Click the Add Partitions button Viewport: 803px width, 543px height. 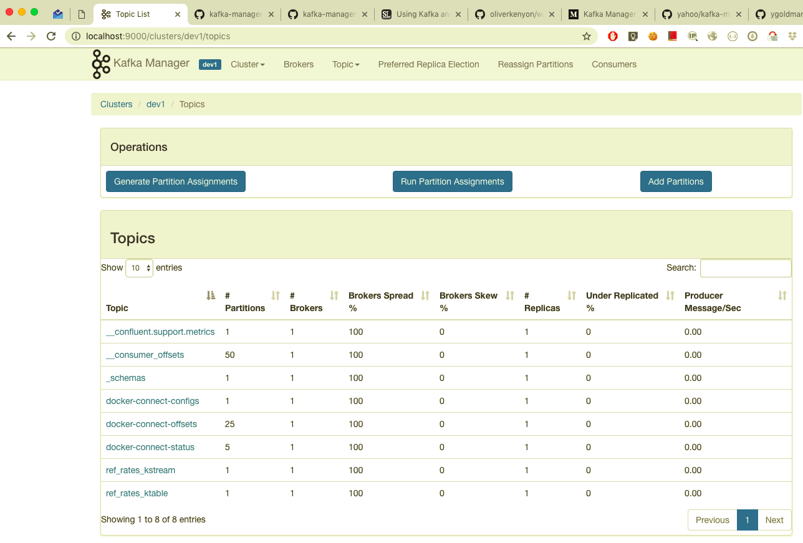click(676, 181)
